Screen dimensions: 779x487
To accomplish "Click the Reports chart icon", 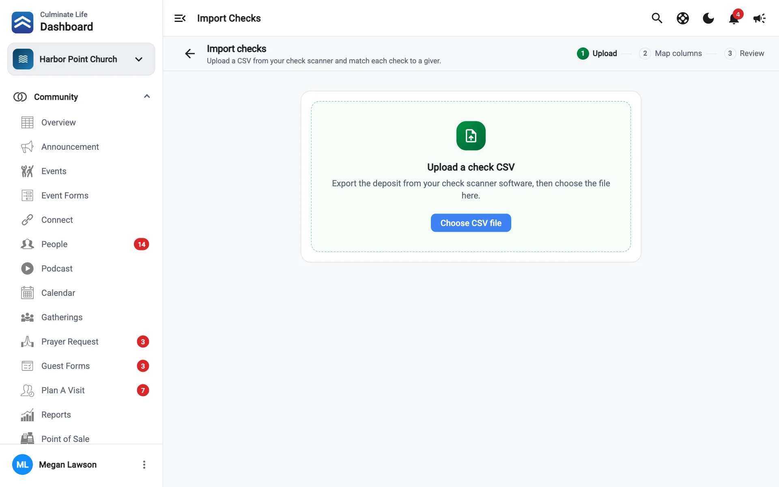I will point(27,415).
